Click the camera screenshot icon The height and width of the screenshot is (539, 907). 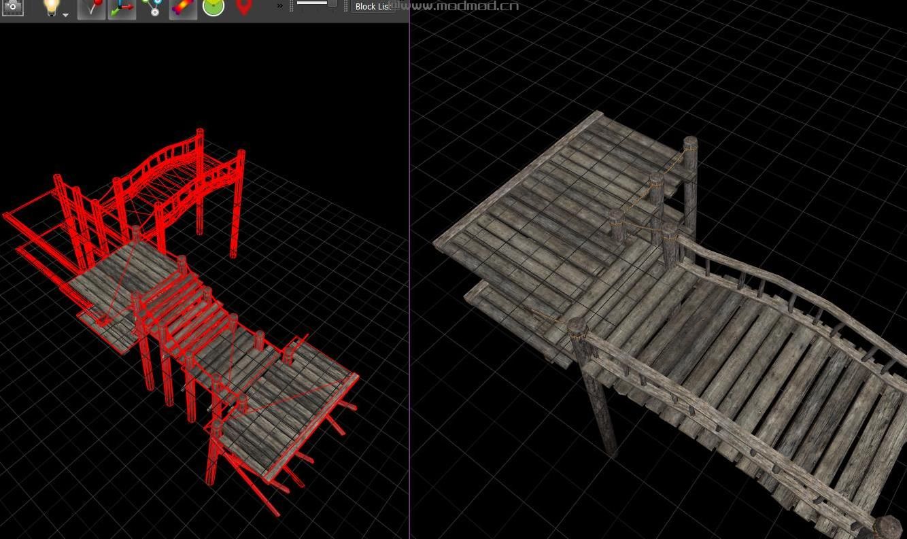click(x=12, y=7)
